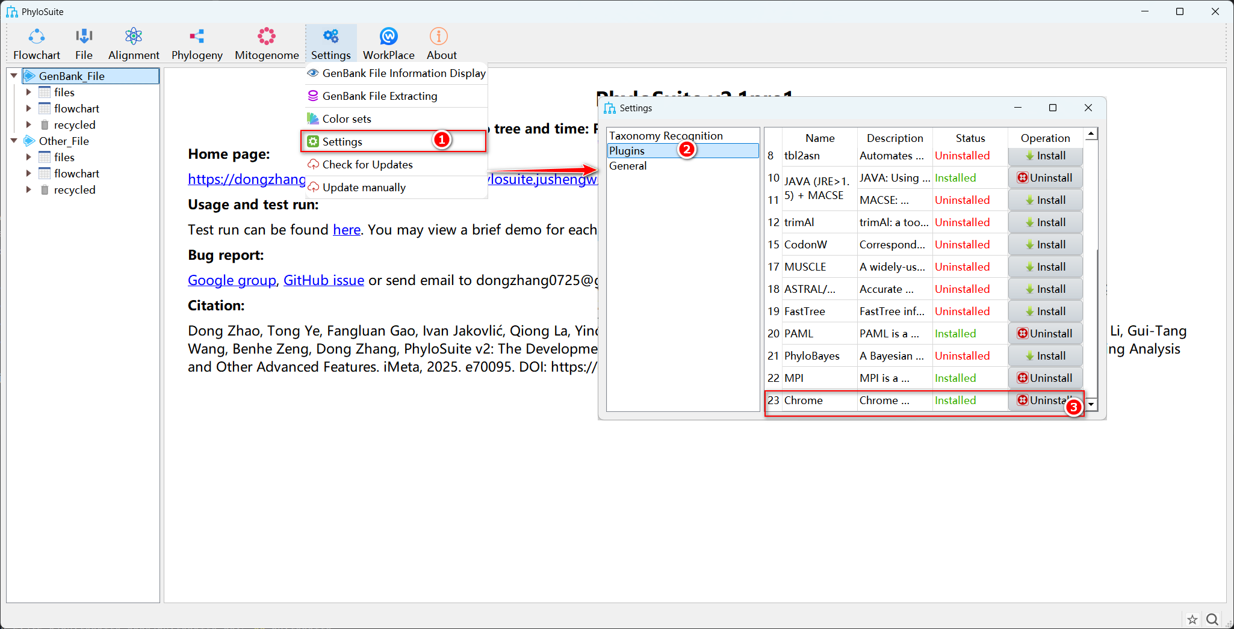Screen dimensions: 1234x629
Task: Expand files under Other_File
Action: point(28,157)
